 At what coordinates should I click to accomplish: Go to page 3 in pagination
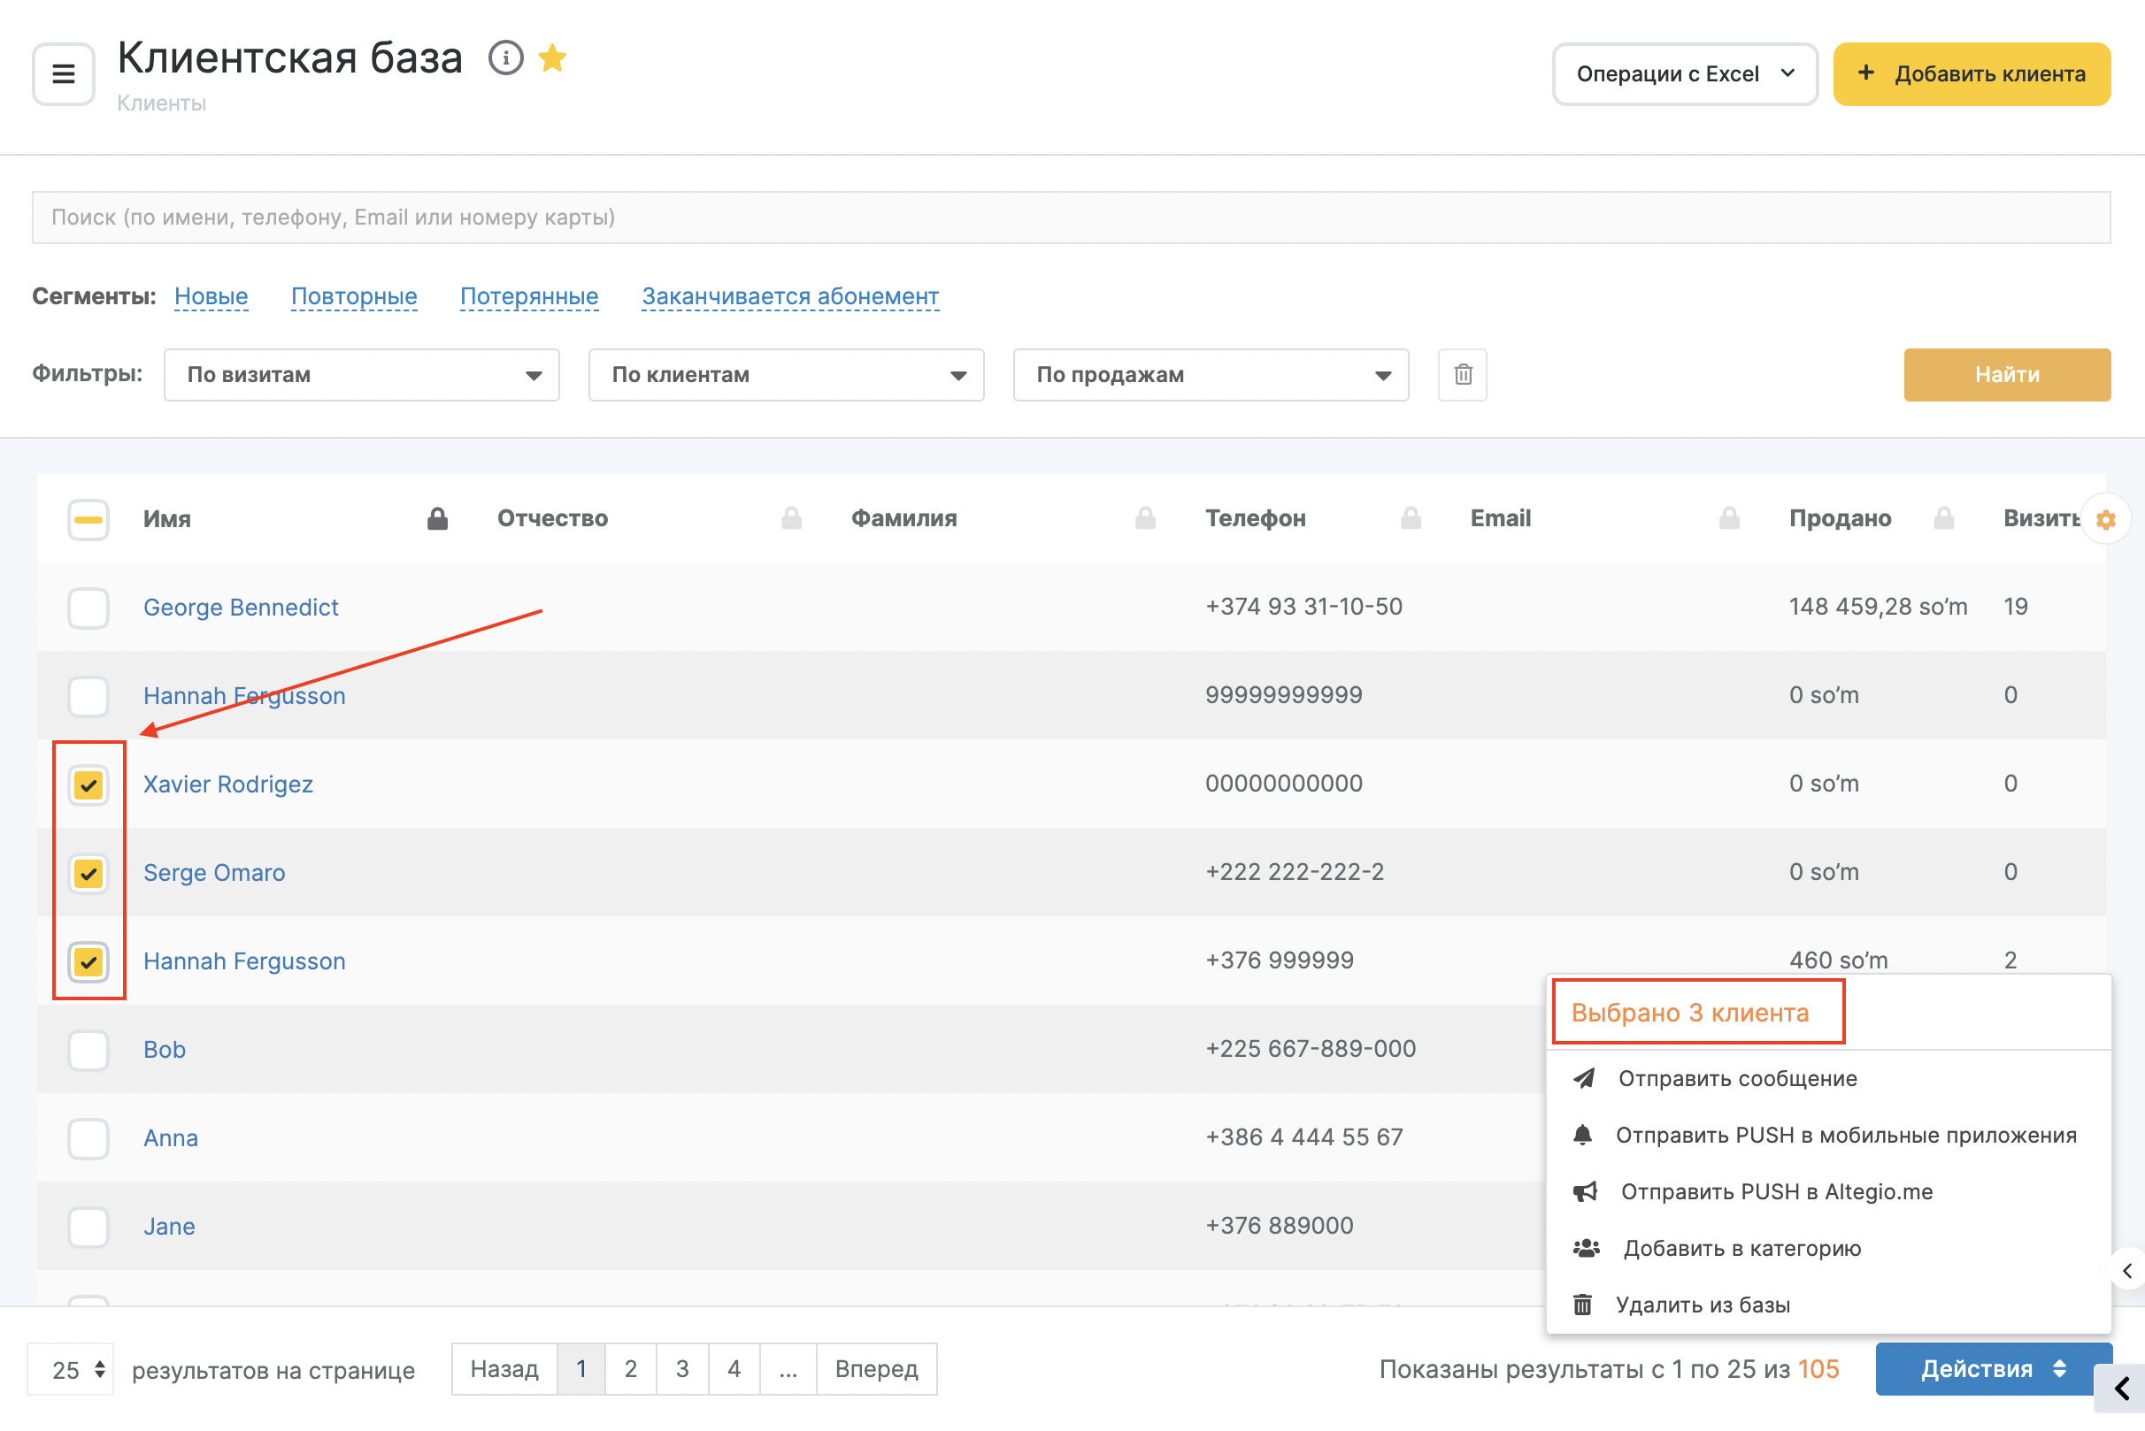click(x=682, y=1368)
